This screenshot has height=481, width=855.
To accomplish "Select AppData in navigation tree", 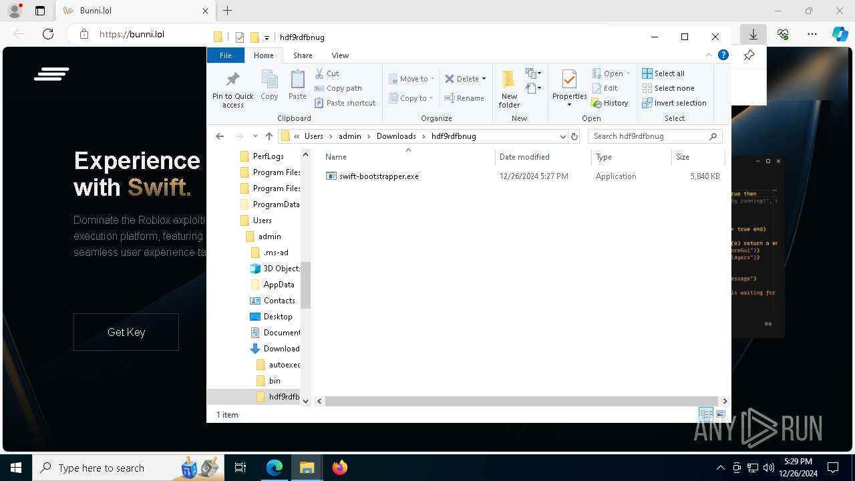I will click(273, 285).
